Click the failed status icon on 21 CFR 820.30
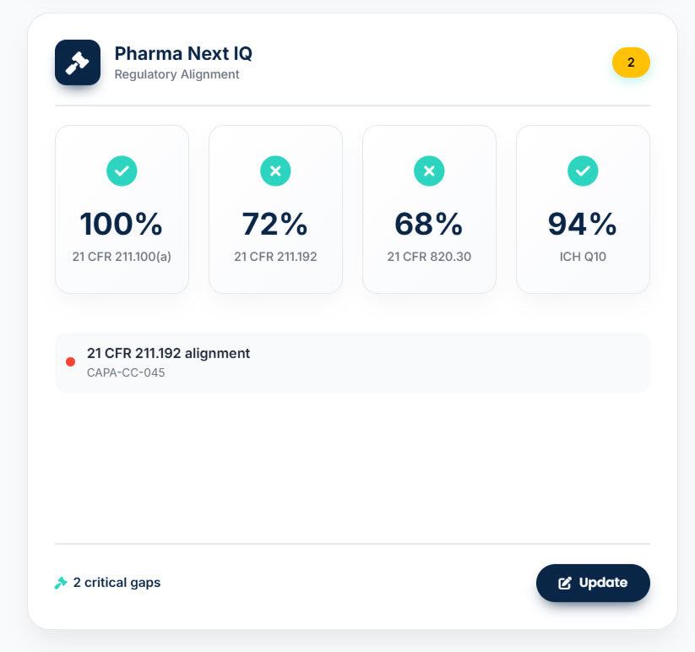This screenshot has width=695, height=652. click(429, 171)
